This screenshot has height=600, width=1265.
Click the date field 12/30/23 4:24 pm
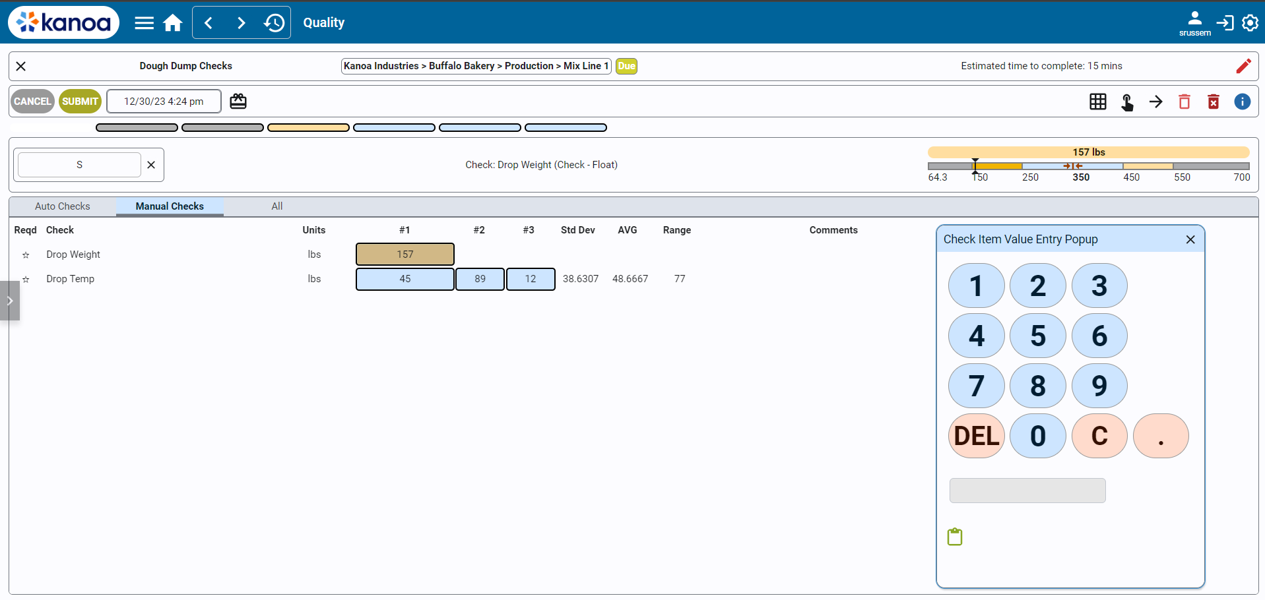[x=164, y=102]
